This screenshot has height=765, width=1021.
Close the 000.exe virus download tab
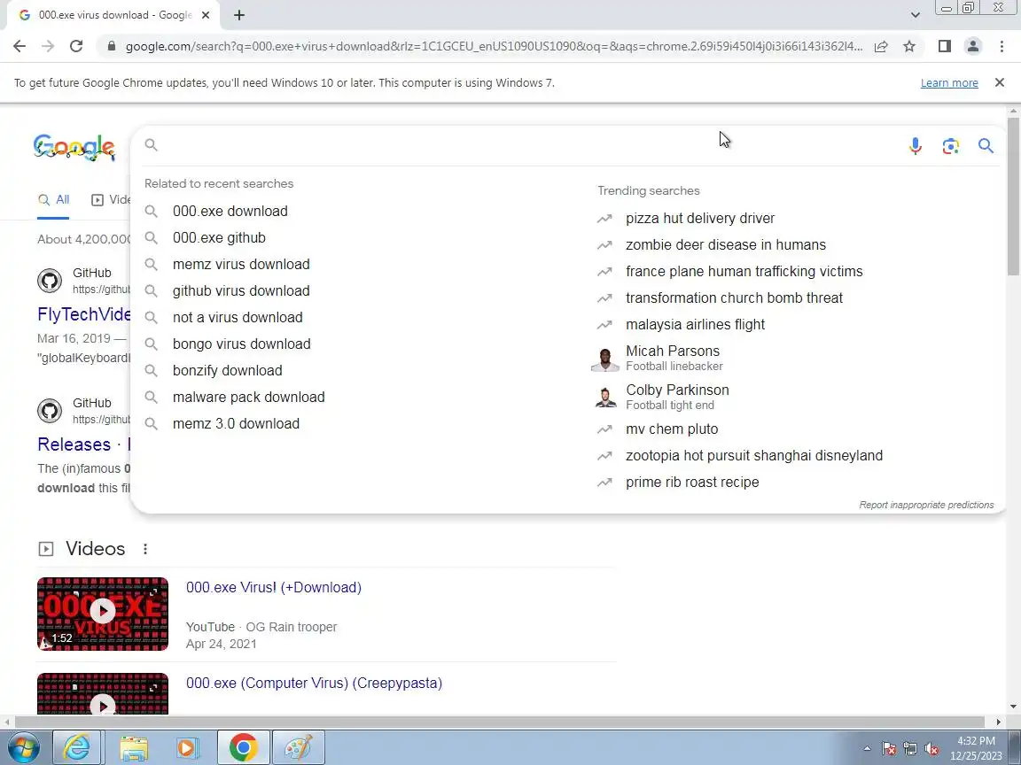(206, 15)
